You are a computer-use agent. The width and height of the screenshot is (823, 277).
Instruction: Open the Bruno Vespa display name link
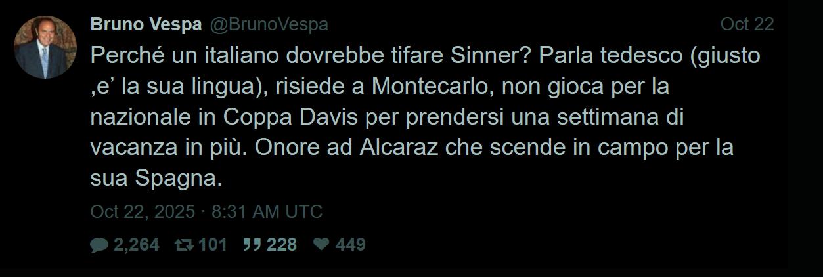coord(146,24)
